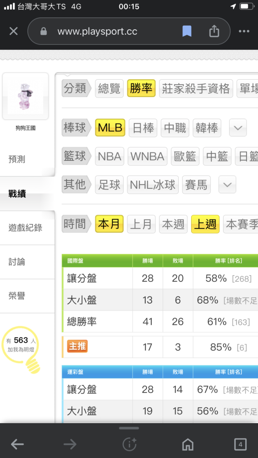Tap the bookmark icon in address bar

187,31
